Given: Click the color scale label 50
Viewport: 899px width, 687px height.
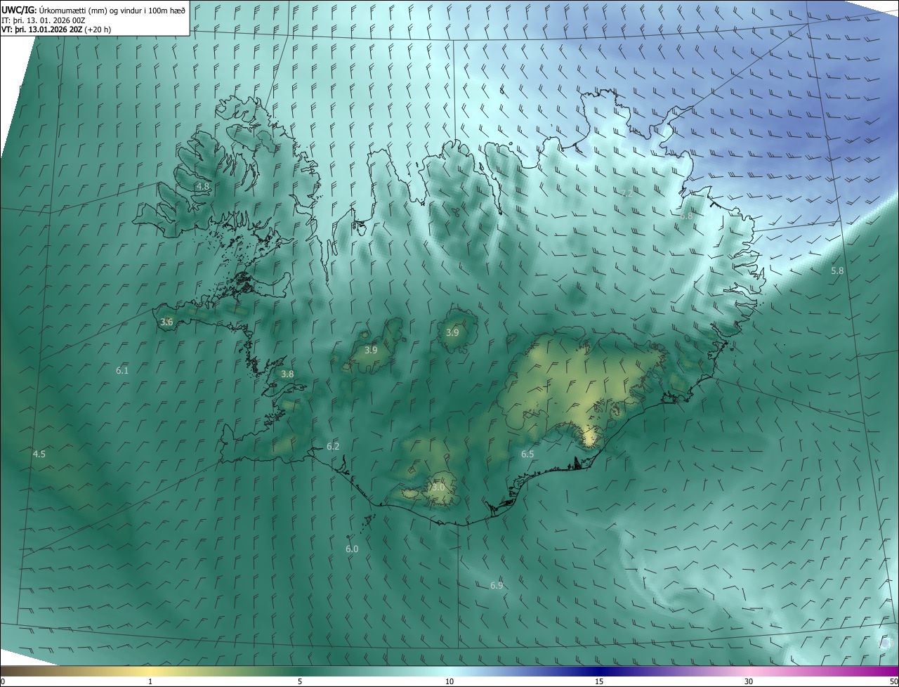Looking at the screenshot, I should point(893,681).
